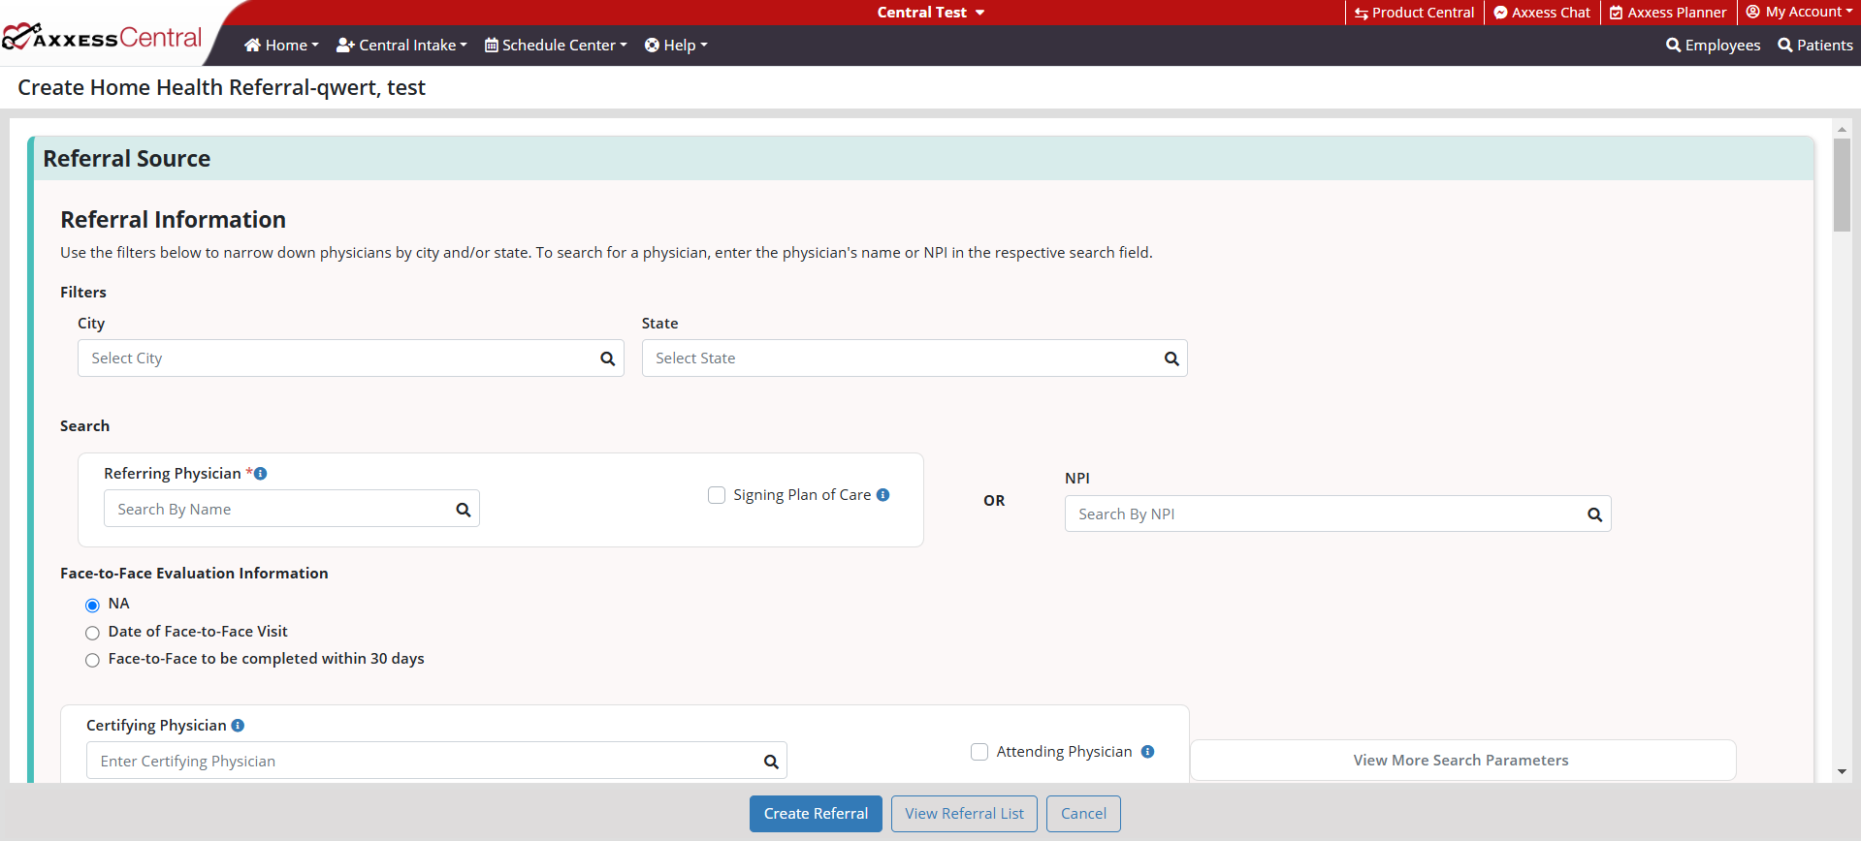Expand the Help menu caret
The width and height of the screenshot is (1861, 841).
(x=704, y=46)
